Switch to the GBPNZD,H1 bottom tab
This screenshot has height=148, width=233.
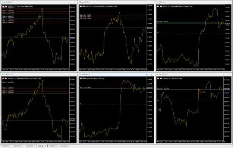click(18, 146)
